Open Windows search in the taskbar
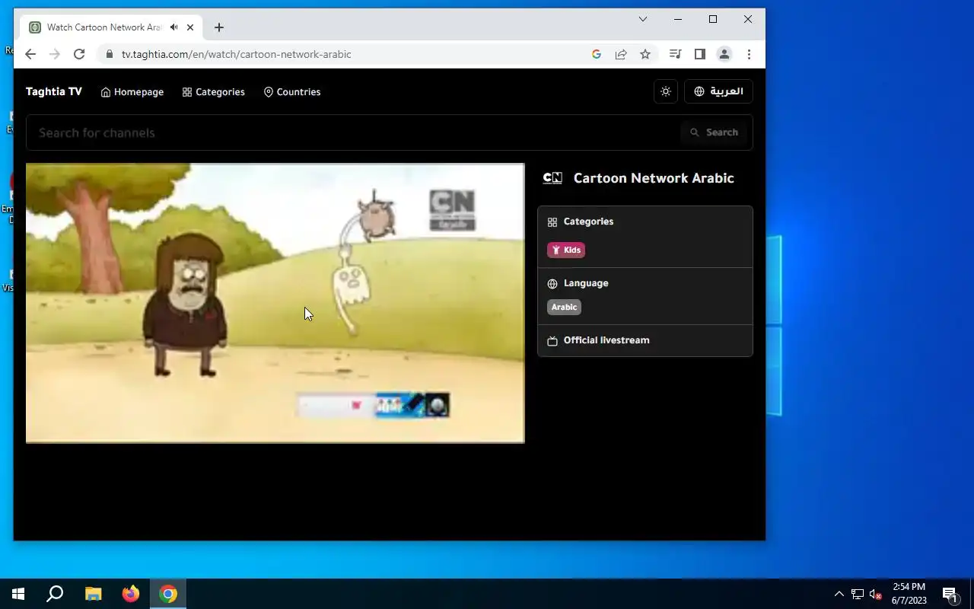The image size is (974, 609). (55, 594)
